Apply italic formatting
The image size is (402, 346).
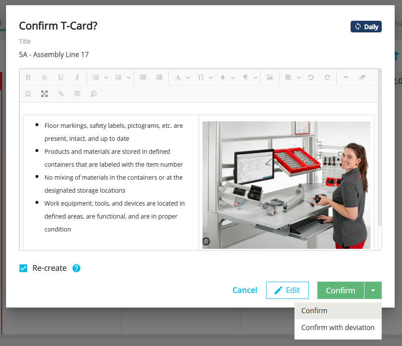[77, 77]
